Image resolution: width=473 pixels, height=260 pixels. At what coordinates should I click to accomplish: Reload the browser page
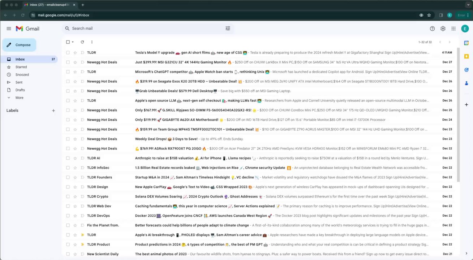[x=23, y=15]
